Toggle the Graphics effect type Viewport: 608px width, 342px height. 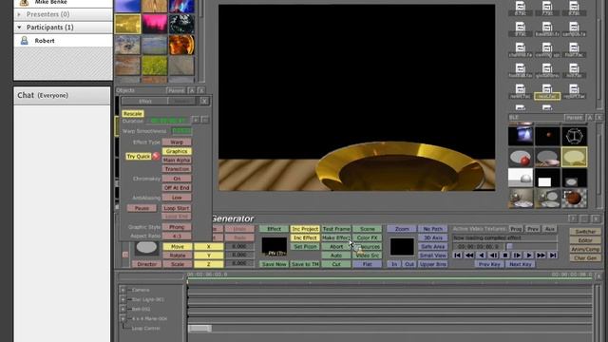point(177,151)
